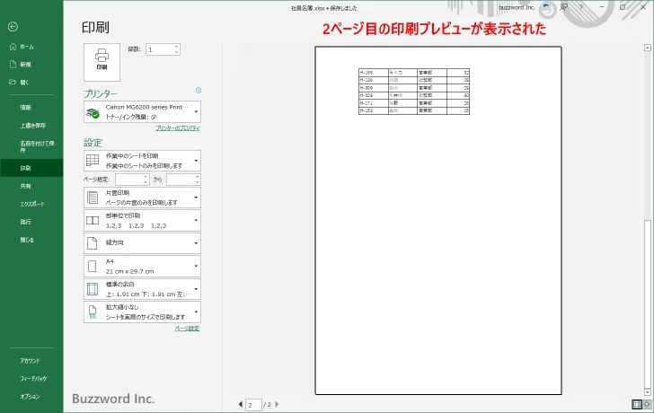Click the current page number field
Image resolution: width=654 pixels, height=413 pixels.
(253, 405)
